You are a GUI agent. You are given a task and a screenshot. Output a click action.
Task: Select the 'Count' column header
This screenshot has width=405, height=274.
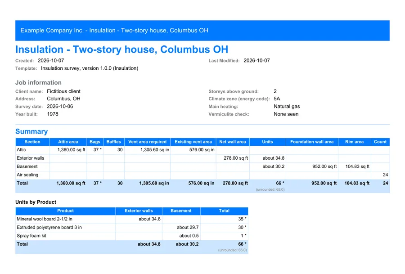click(380, 142)
